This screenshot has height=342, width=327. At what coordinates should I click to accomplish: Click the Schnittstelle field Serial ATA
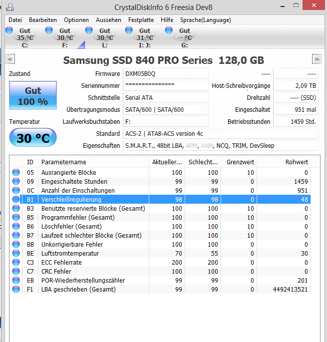166,98
